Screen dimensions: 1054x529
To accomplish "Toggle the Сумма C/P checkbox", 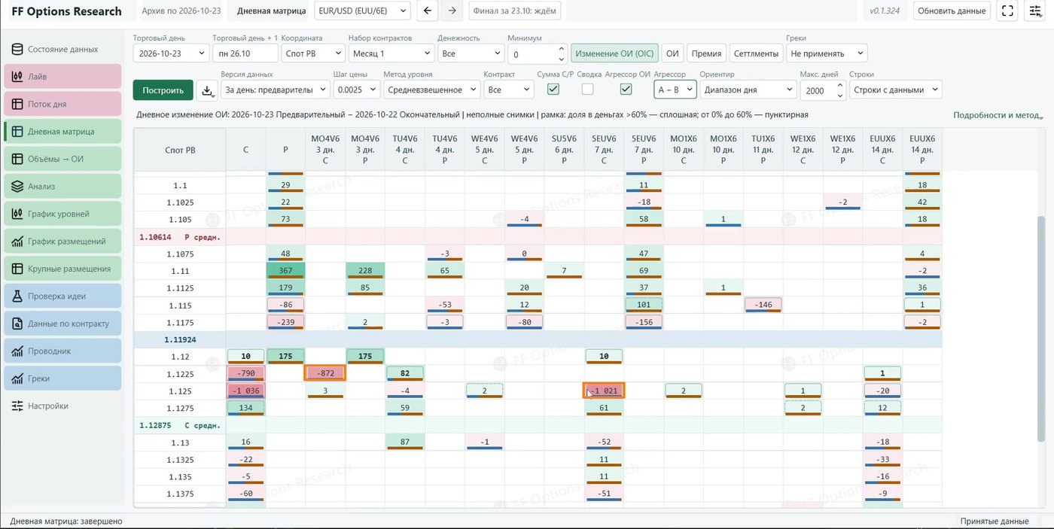I will 553,90.
